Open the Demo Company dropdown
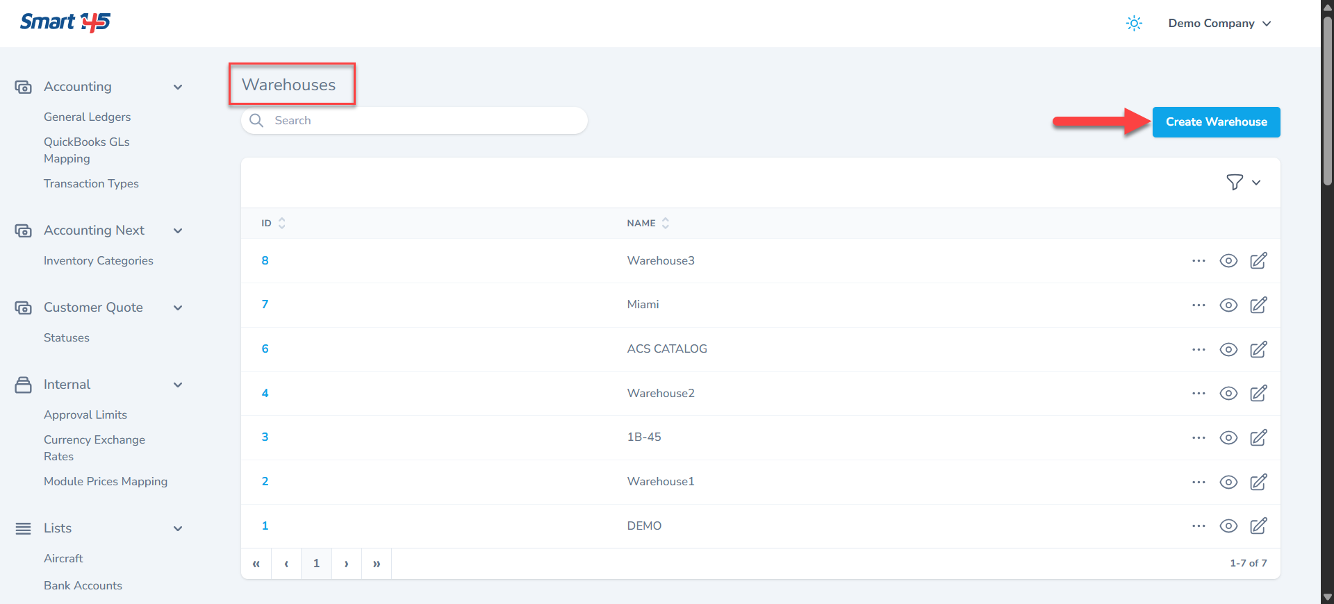1334x604 pixels. (x=1219, y=24)
